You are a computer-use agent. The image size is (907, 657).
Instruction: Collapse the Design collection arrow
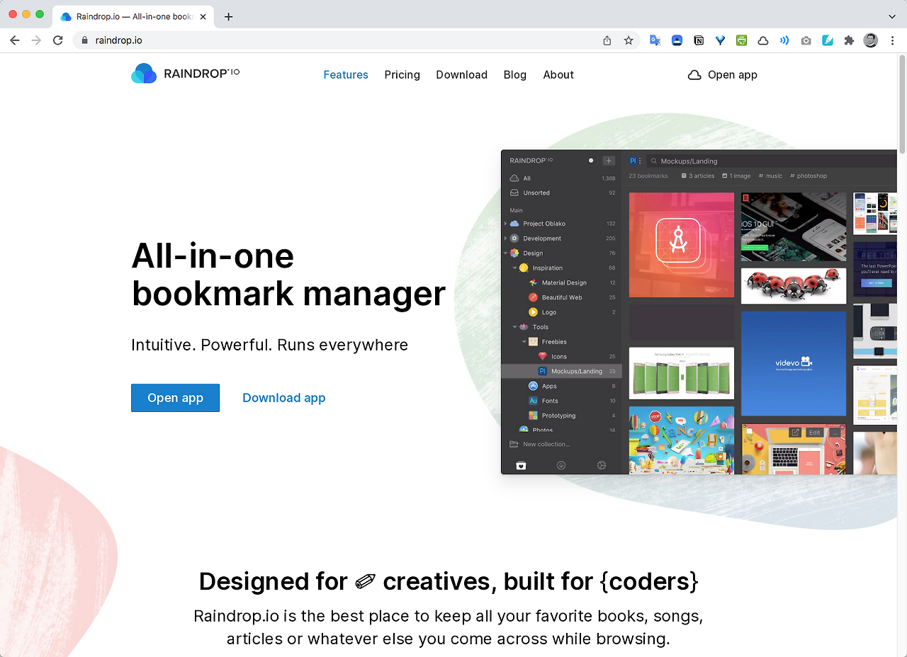point(505,253)
